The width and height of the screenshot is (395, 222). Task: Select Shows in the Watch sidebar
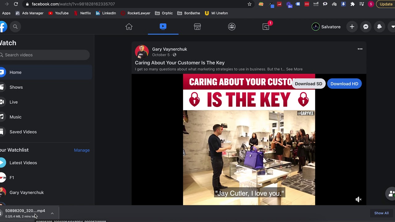click(x=46, y=87)
